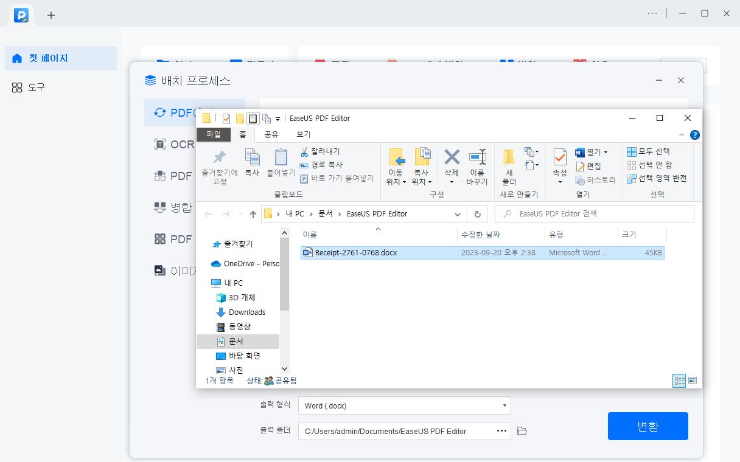Click the paste clipboard icon in quick access toolbar
The width and height of the screenshot is (740, 462).
click(253, 119)
